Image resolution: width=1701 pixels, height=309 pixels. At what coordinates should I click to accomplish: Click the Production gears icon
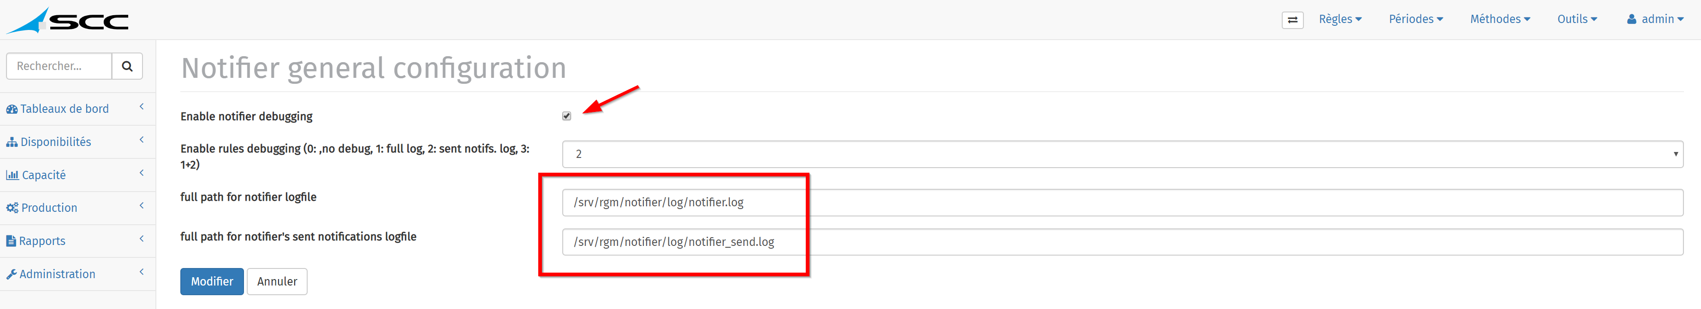(x=12, y=208)
